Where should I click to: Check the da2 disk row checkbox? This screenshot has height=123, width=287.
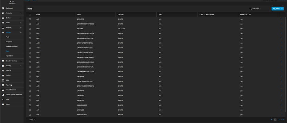pyautogui.click(x=30, y=77)
